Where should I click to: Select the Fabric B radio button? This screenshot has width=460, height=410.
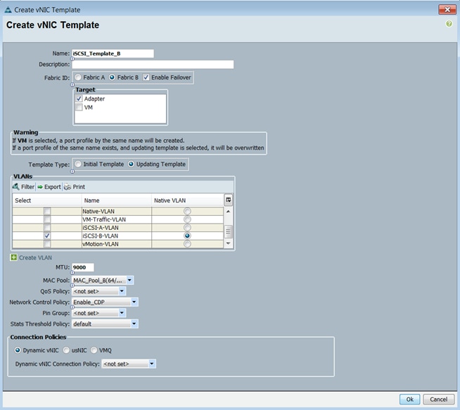[112, 77]
